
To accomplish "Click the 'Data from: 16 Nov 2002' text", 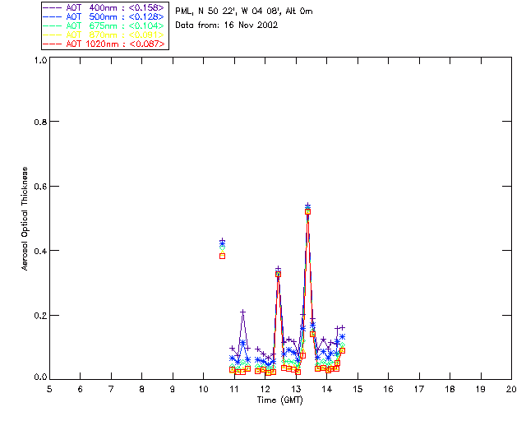I will [x=227, y=25].
